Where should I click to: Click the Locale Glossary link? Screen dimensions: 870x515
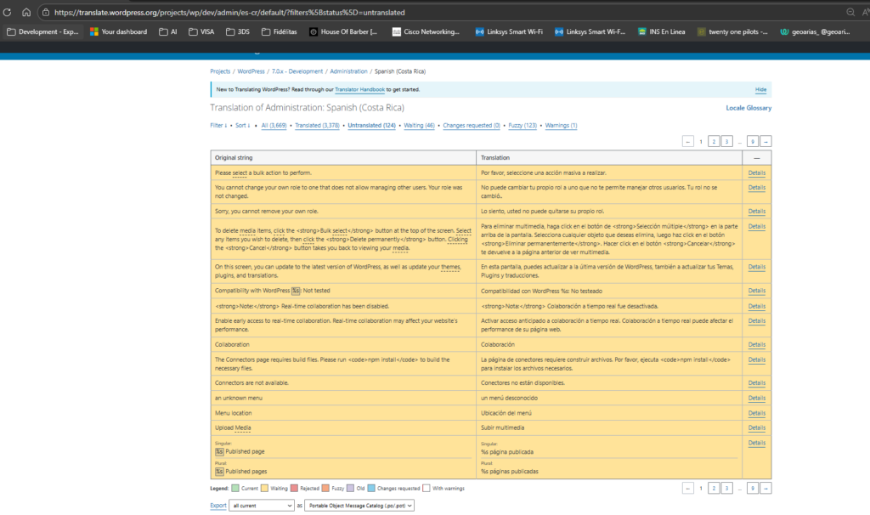click(748, 108)
